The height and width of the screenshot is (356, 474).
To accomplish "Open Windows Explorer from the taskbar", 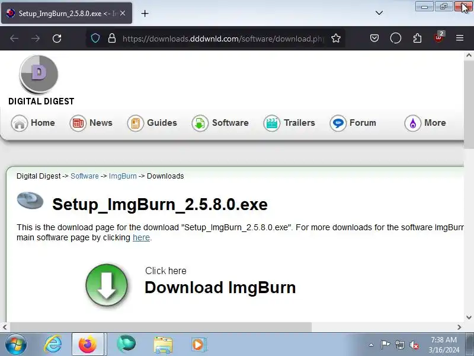I will point(163,345).
